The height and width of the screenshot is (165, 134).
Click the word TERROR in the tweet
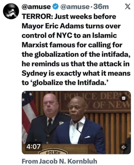37,17
